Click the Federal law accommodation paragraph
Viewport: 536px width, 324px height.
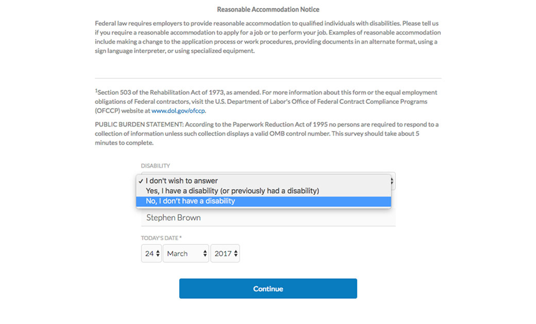267,37
